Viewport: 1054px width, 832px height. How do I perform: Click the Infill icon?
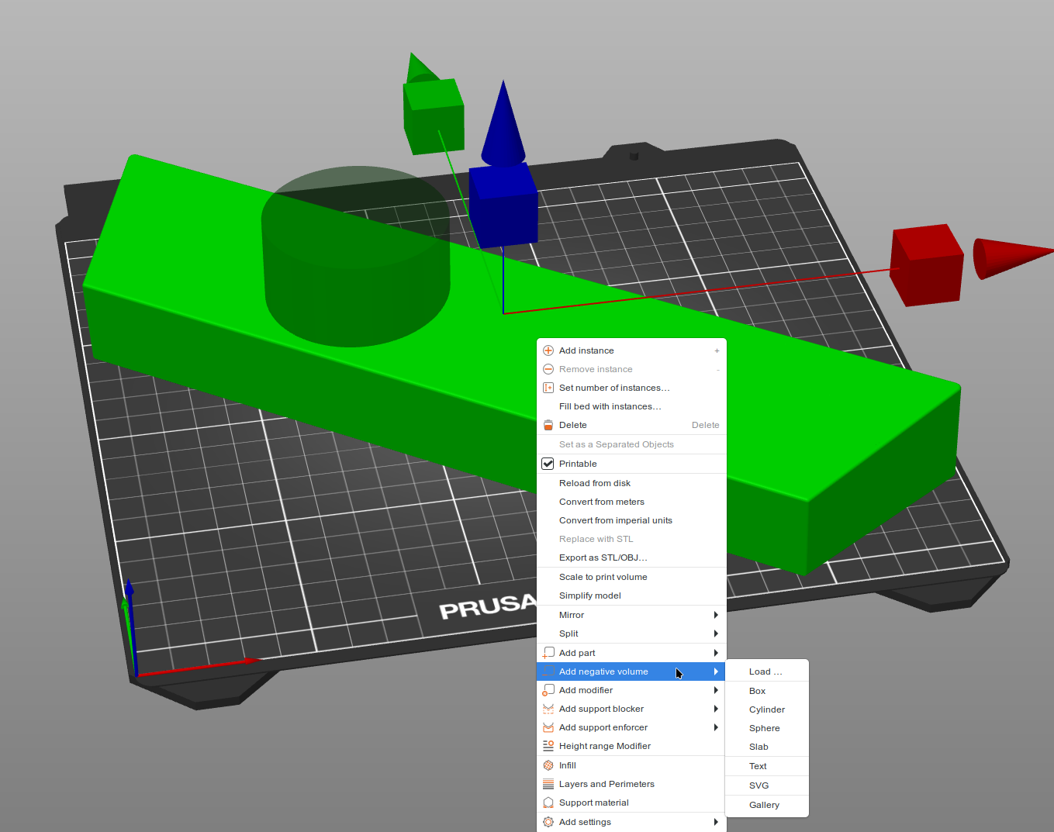point(548,765)
